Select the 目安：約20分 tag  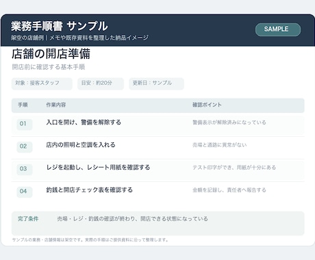101,83
